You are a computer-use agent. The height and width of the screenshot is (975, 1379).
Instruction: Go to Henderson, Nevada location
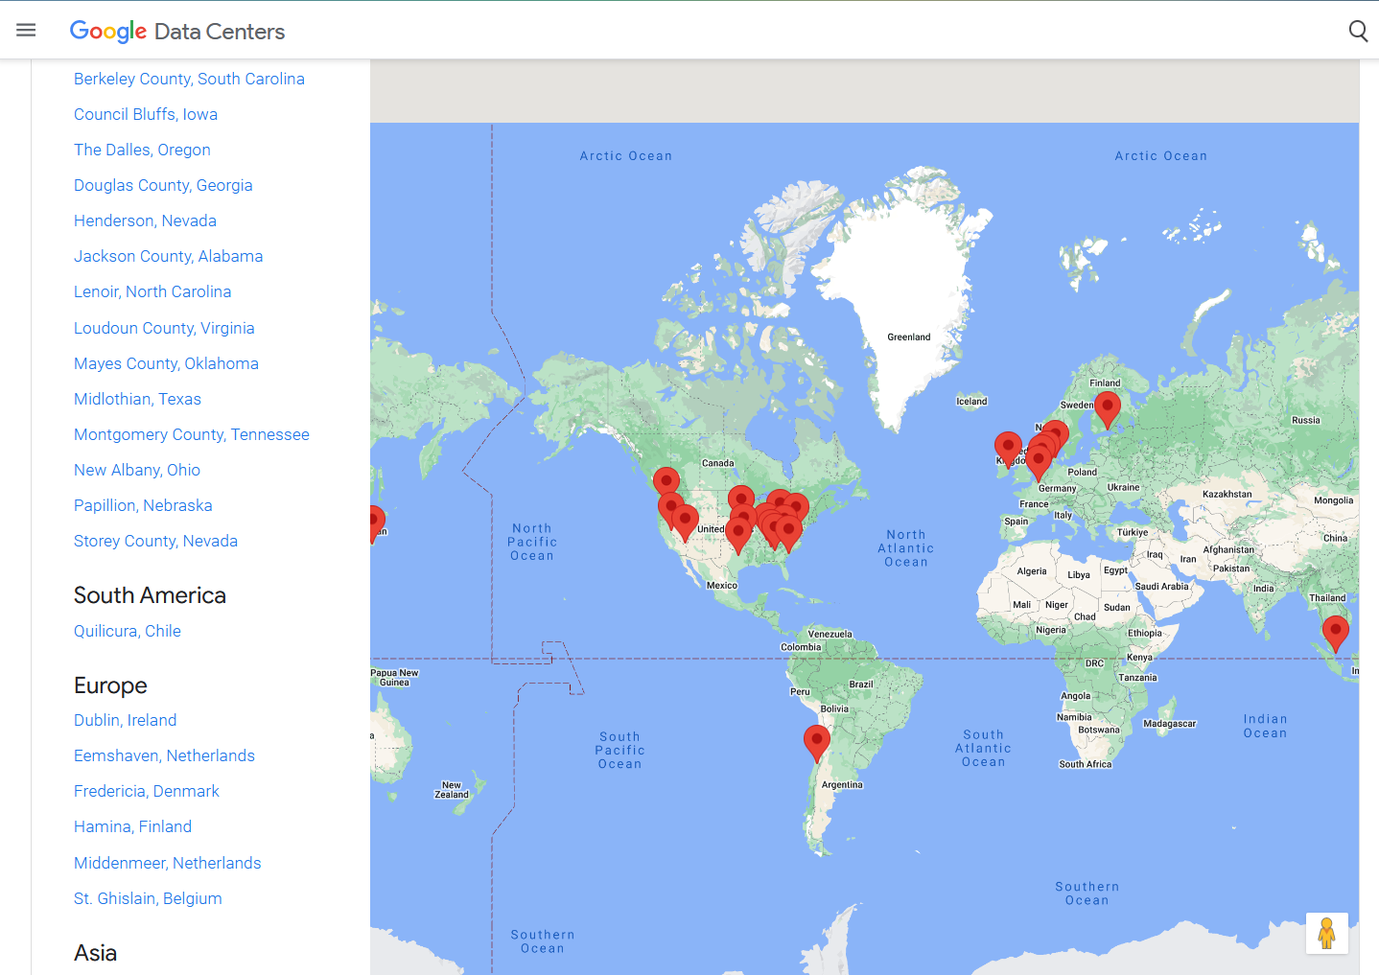pyautogui.click(x=145, y=221)
